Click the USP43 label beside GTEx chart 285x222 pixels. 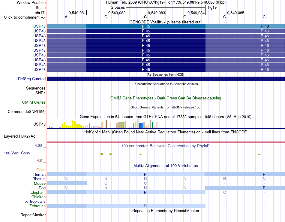(39, 124)
